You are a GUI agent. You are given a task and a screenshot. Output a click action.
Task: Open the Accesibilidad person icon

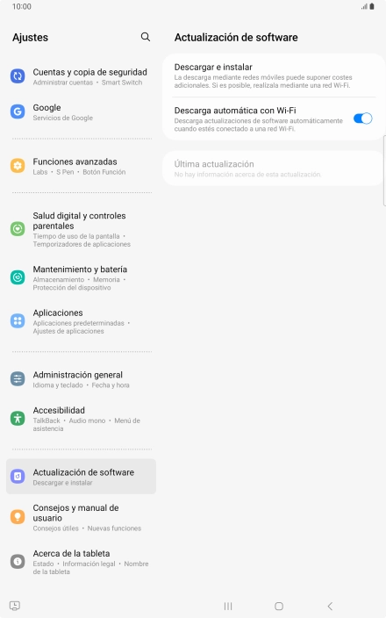[x=18, y=418]
